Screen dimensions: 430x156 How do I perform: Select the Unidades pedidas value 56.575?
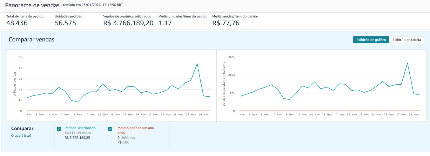tap(65, 23)
